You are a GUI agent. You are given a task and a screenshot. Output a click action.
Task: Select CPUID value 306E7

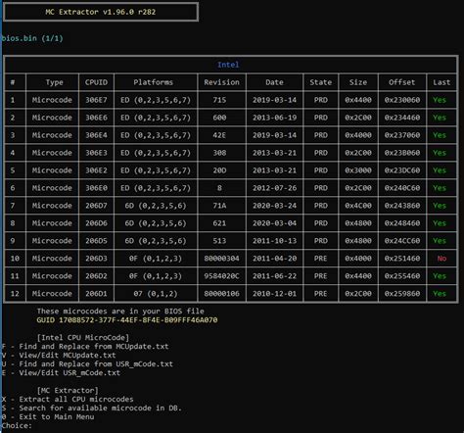96,100
